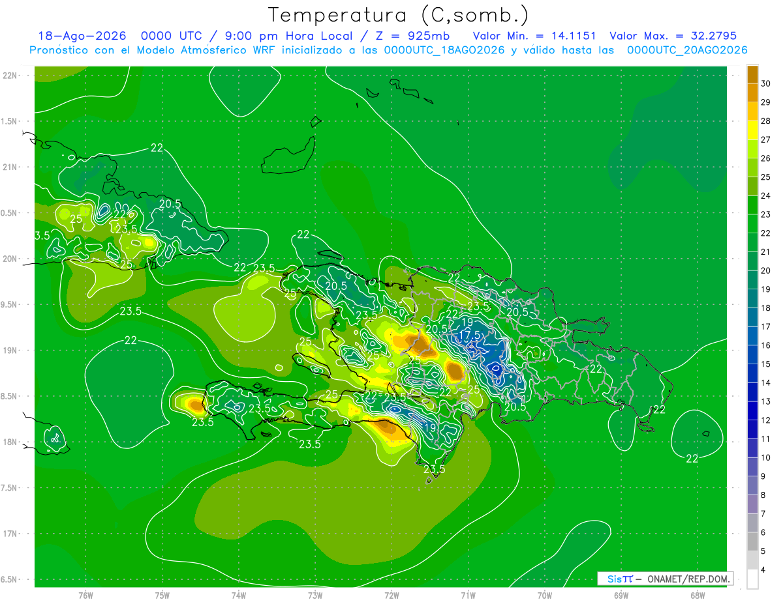Click latitude label '21N'
The image size is (783, 604).
(x=10, y=167)
